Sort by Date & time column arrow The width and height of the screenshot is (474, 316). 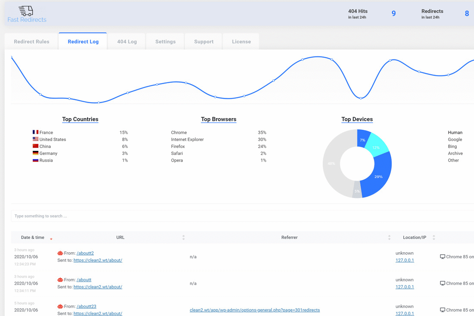(x=51, y=238)
